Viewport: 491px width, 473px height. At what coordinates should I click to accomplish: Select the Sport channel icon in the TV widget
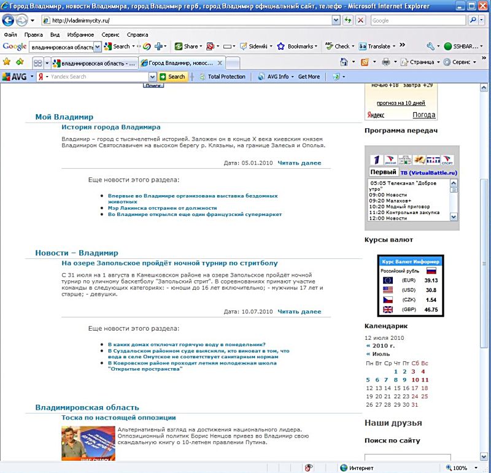point(447,160)
